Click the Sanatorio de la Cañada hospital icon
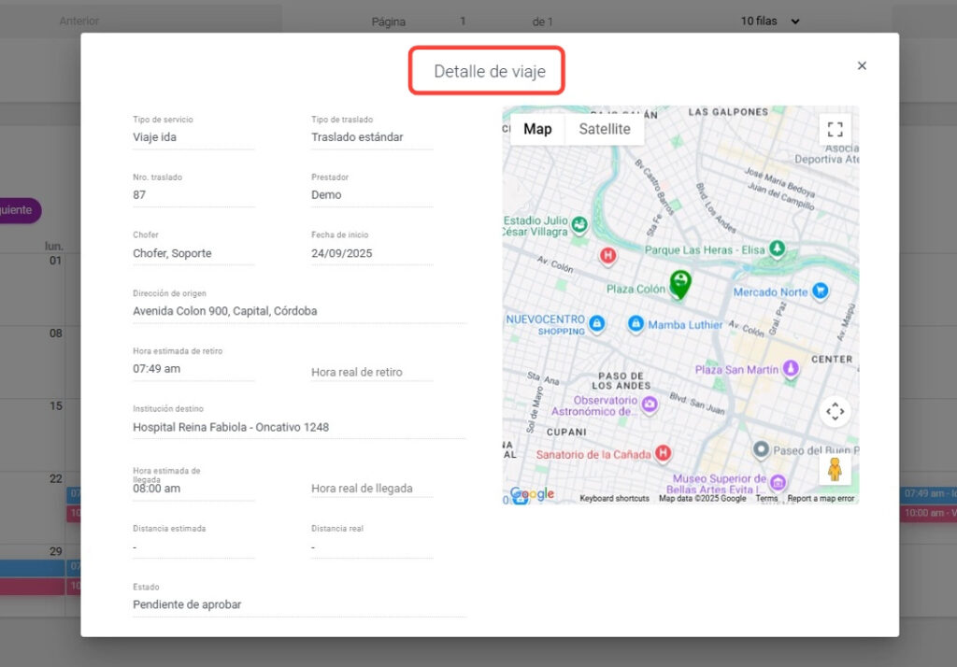Image resolution: width=957 pixels, height=667 pixels. pos(663,453)
